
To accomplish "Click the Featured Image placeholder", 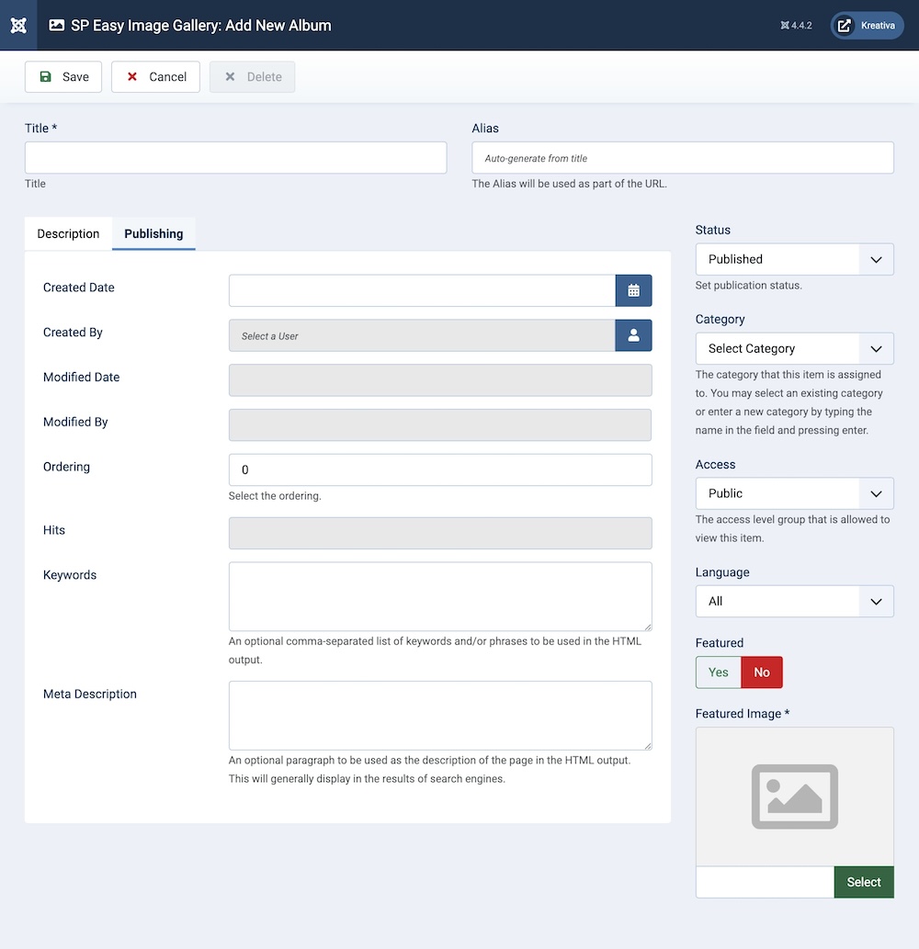I will point(794,796).
